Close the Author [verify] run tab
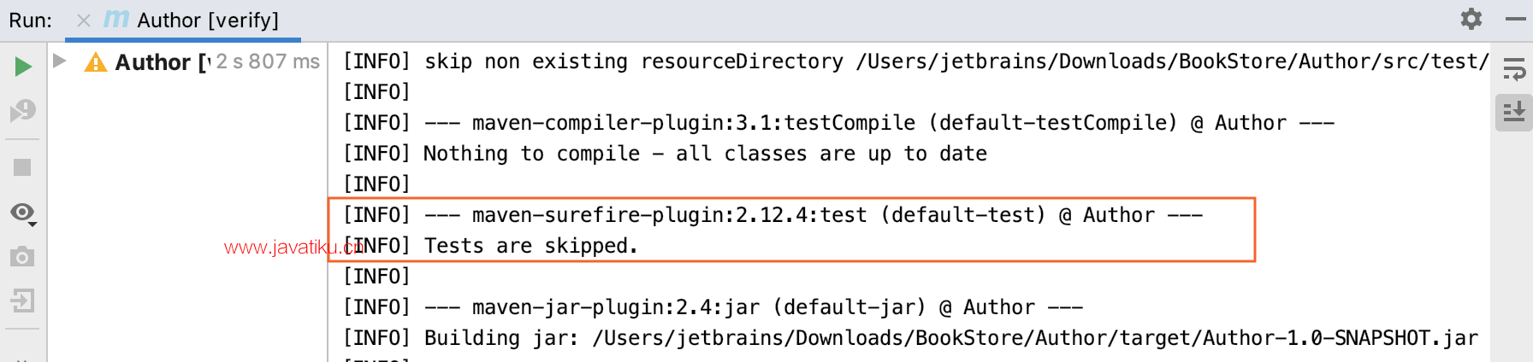 pyautogui.click(x=84, y=20)
